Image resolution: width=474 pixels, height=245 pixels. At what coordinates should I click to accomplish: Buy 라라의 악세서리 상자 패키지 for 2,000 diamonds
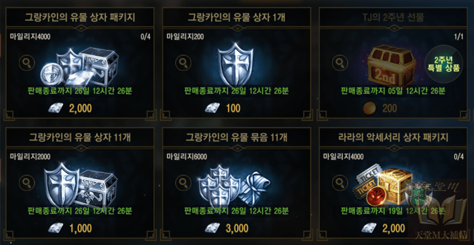383,228
